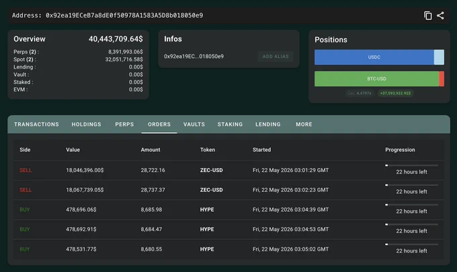Click Perps value 8,391,993.06$
The height and width of the screenshot is (272, 457).
pyautogui.click(x=126, y=52)
